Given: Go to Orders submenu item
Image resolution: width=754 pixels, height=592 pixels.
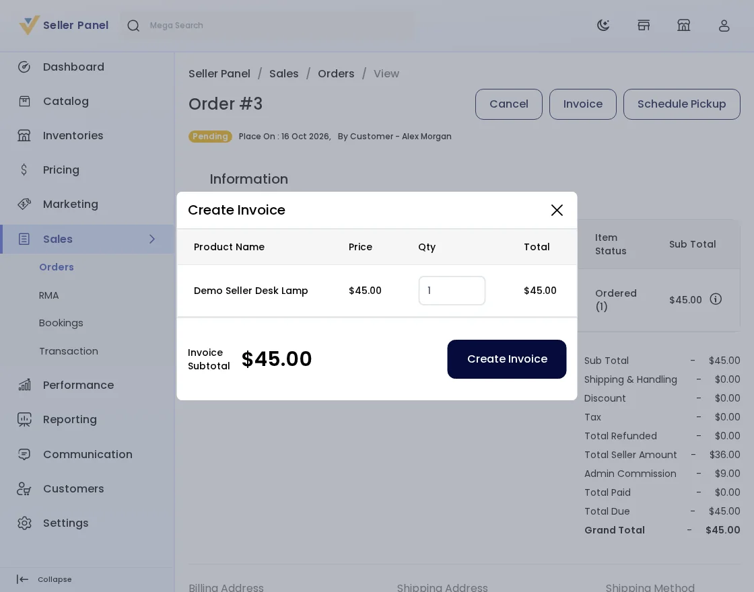Looking at the screenshot, I should coord(57,267).
